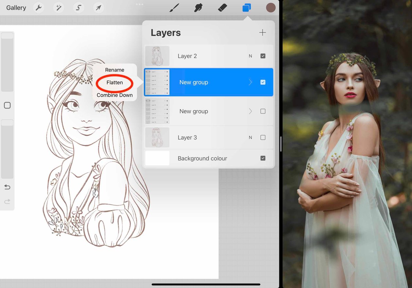Tap the elf woman reference photo
The height and width of the screenshot is (288, 412).
coord(347,144)
